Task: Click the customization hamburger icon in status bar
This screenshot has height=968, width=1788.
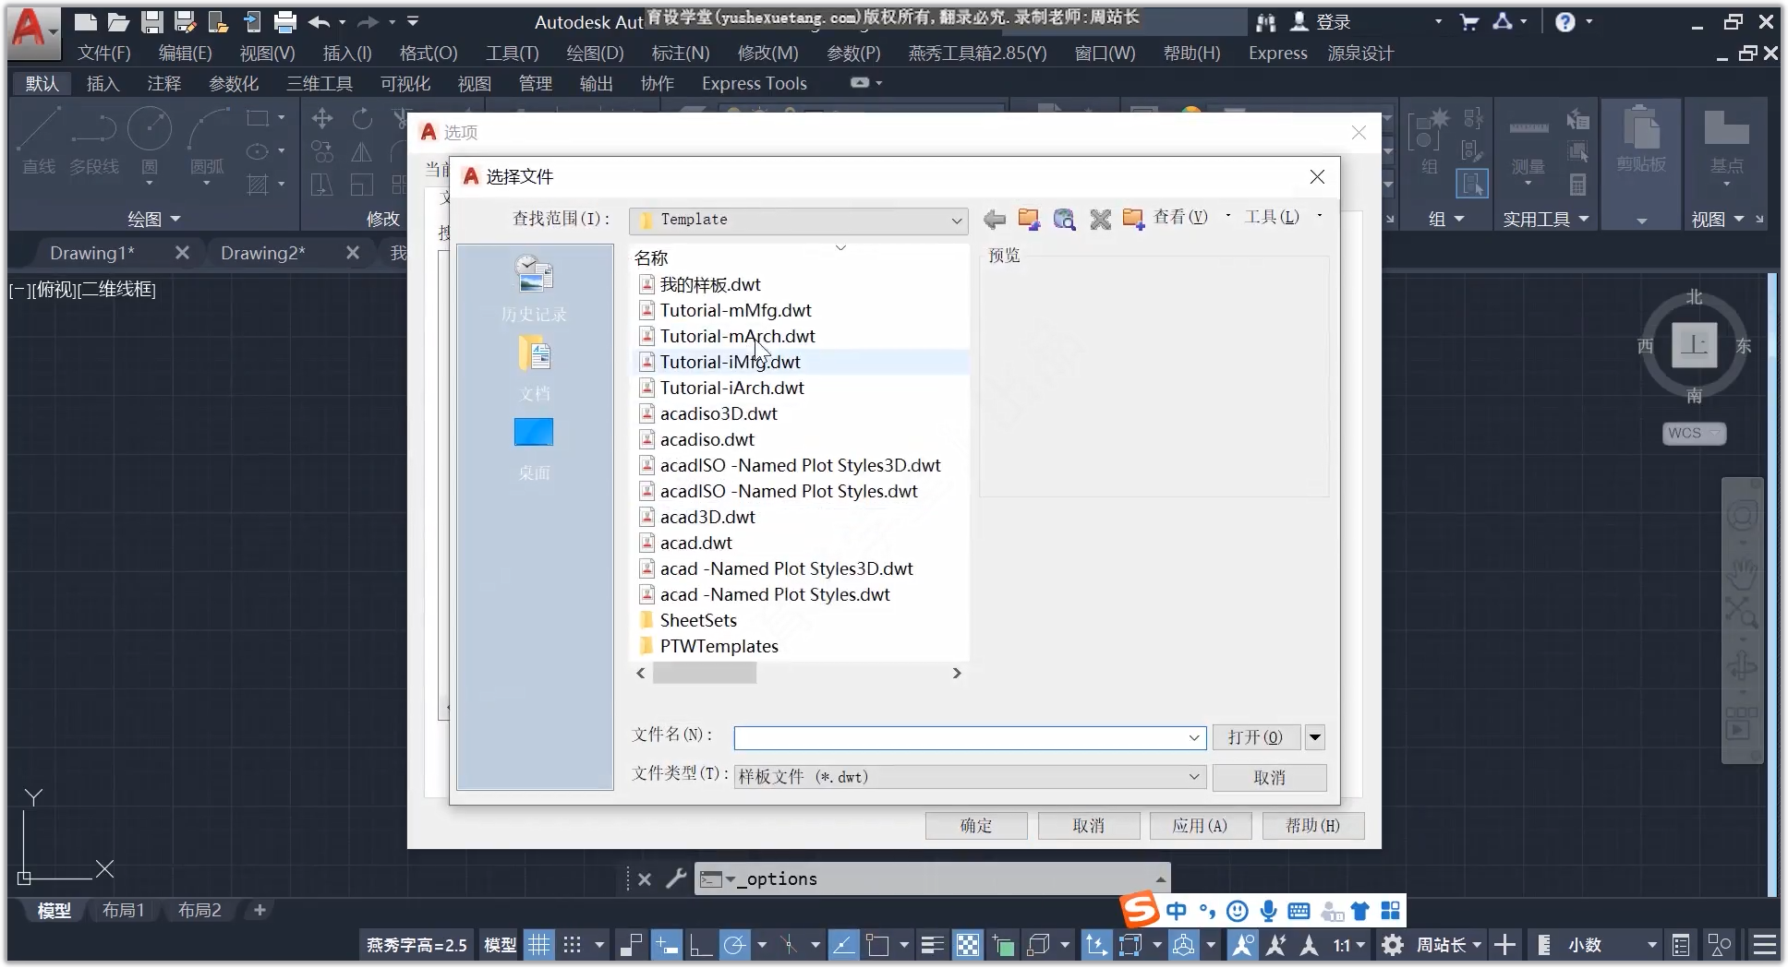Action: click(1765, 945)
